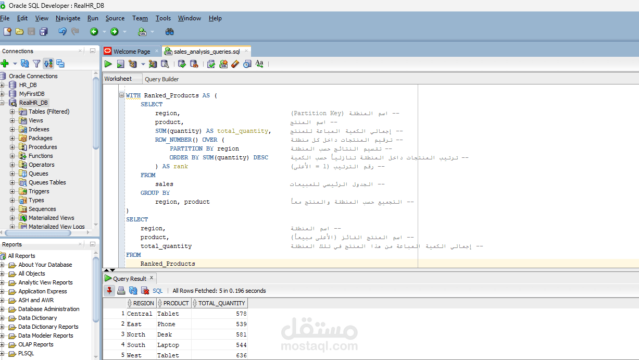Toggle the pin icon in Query Result
The image size is (639, 360).
click(x=109, y=291)
